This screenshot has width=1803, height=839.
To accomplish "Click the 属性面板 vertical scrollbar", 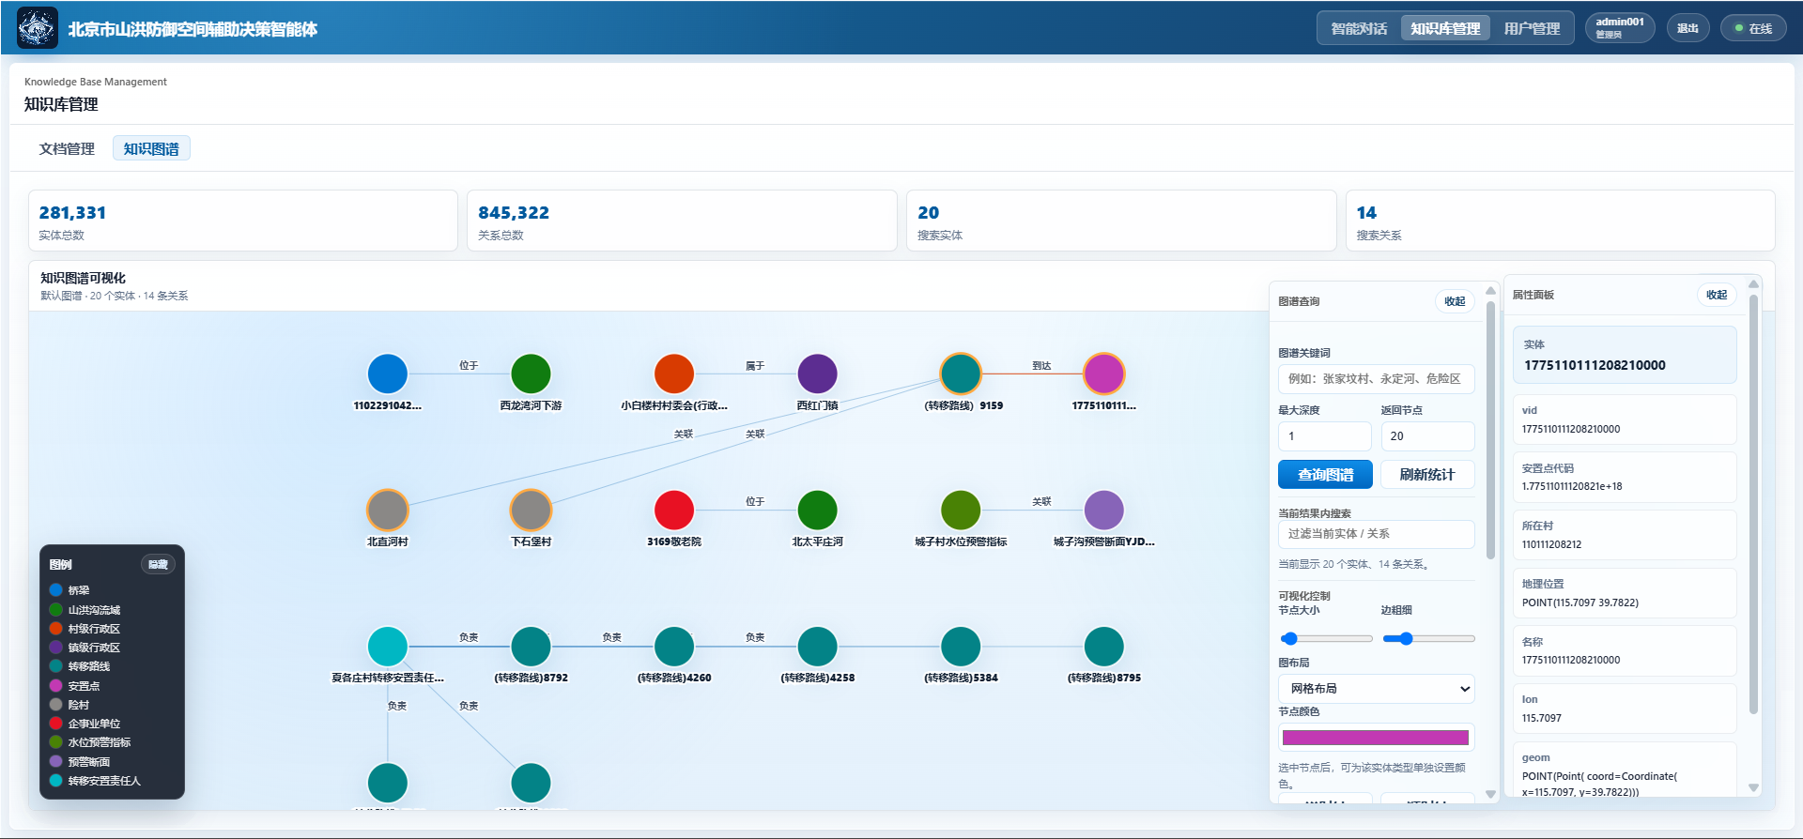I will point(1753,504).
